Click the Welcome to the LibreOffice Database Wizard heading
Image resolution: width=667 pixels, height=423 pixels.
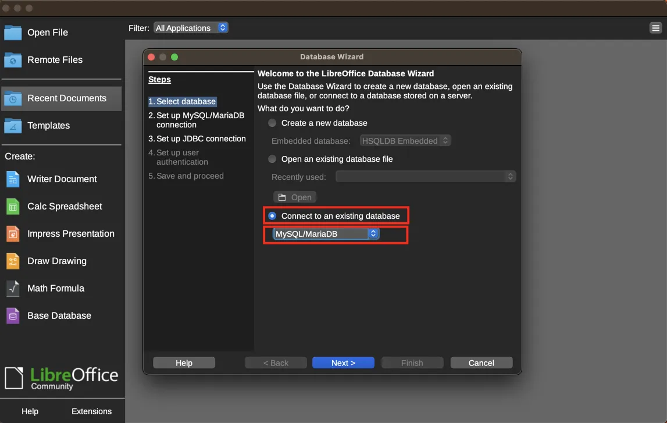[x=346, y=74]
